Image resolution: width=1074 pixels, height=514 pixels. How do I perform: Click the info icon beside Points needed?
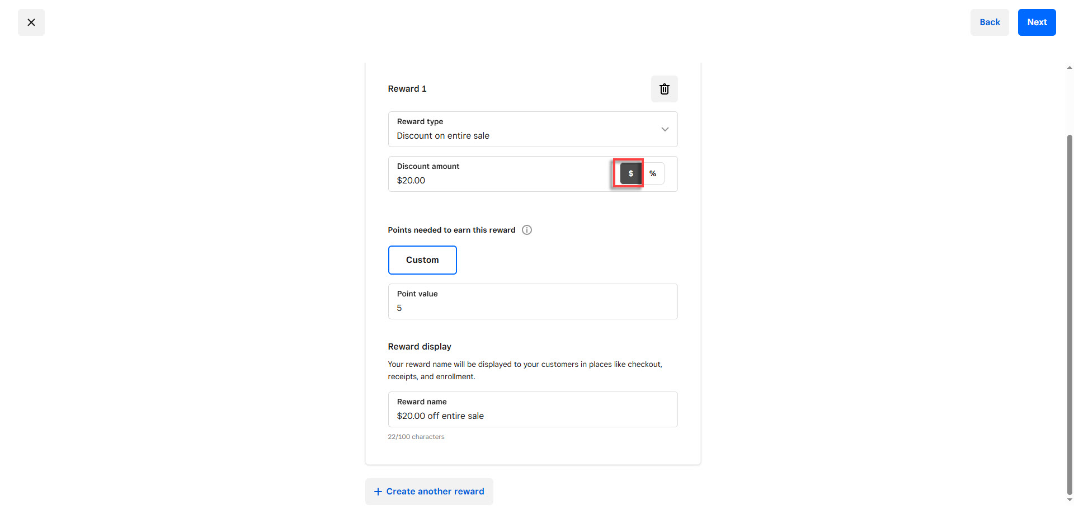[x=526, y=230]
